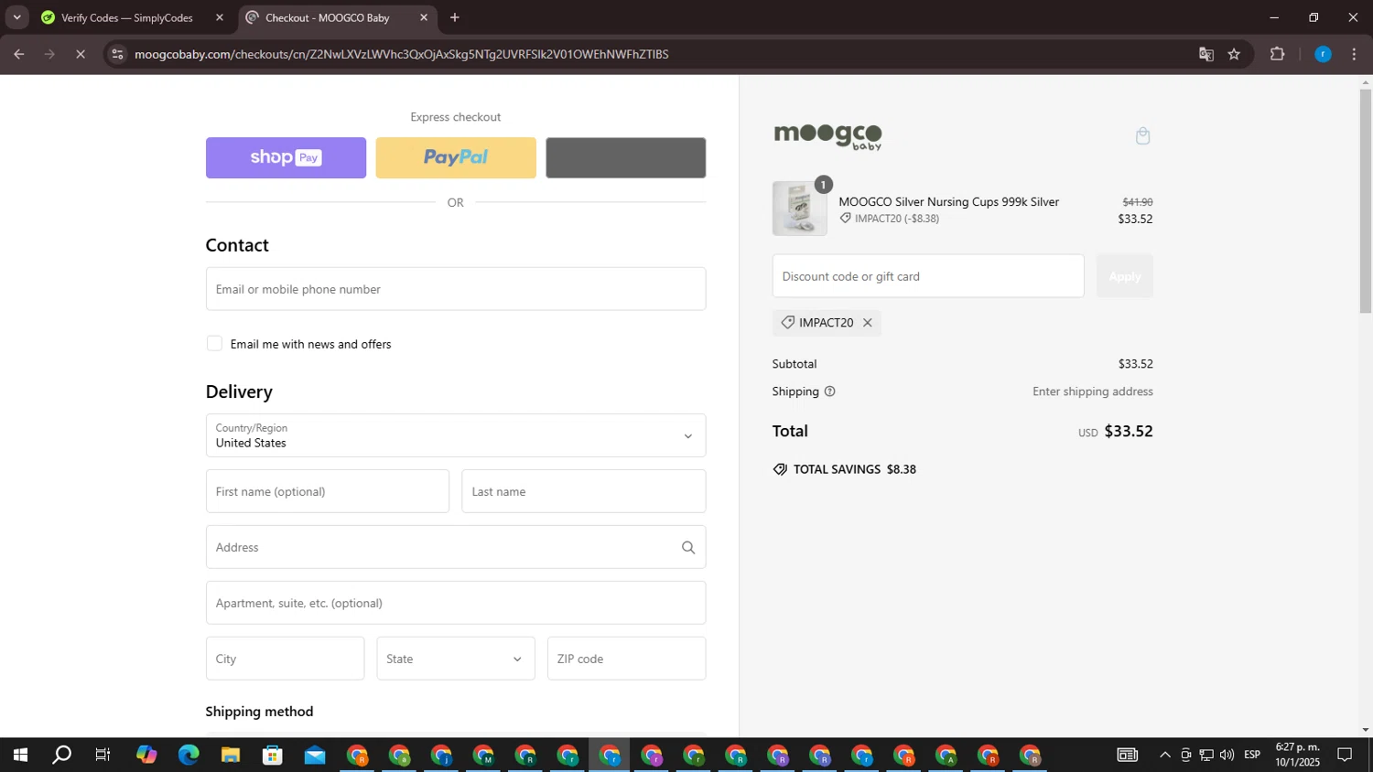Screen dimensions: 1373x772
Task: Switch the ESP input language indicator
Action: click(1252, 755)
